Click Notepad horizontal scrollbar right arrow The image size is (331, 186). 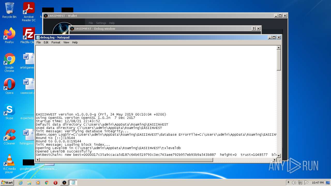click(275, 160)
